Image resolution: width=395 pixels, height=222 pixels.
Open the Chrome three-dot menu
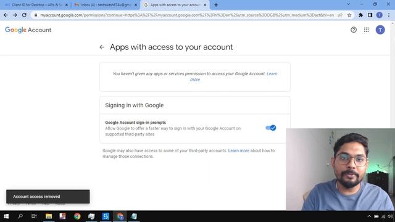point(389,15)
